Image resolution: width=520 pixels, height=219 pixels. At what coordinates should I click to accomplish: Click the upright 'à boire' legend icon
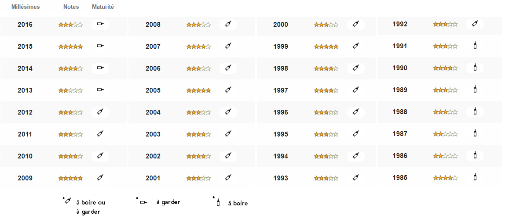tap(218, 202)
